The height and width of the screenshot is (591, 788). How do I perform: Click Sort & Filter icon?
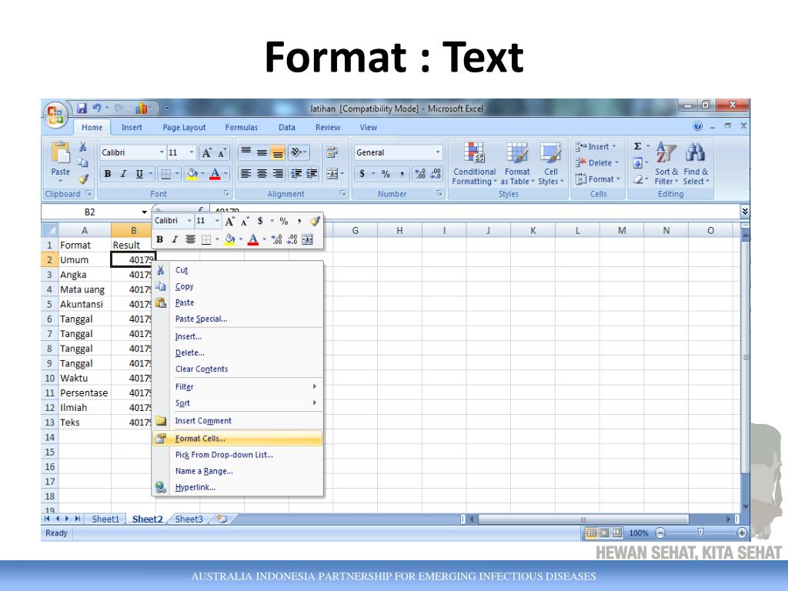tap(666, 152)
